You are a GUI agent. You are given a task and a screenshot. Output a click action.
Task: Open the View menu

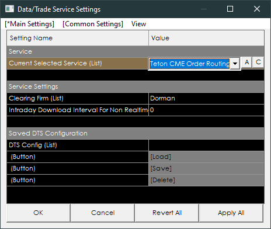pos(138,24)
